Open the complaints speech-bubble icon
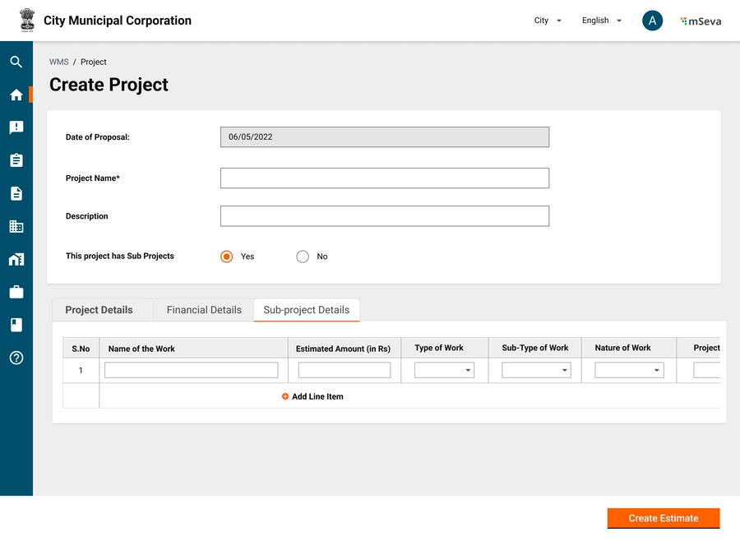740x541 pixels. click(x=16, y=127)
